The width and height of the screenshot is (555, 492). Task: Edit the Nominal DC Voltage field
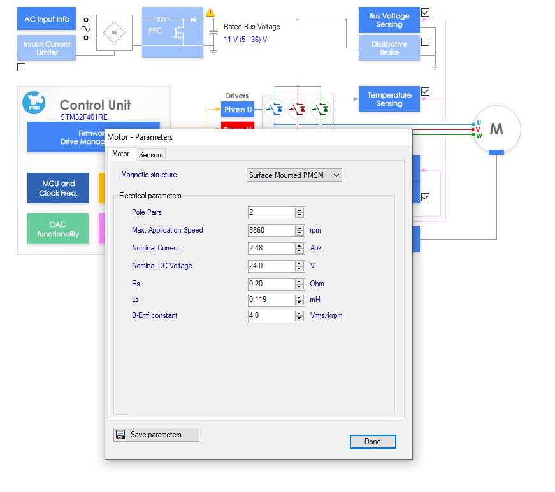click(x=271, y=266)
